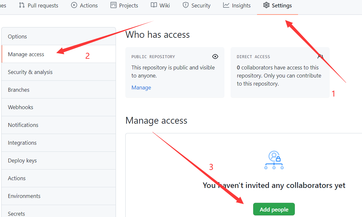
Task: Select Notifications in the sidebar
Action: (x=59, y=125)
